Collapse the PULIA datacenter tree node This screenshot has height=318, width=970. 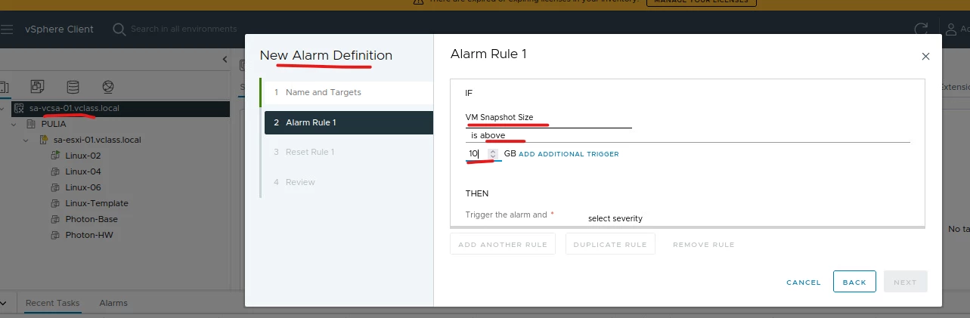pos(14,124)
